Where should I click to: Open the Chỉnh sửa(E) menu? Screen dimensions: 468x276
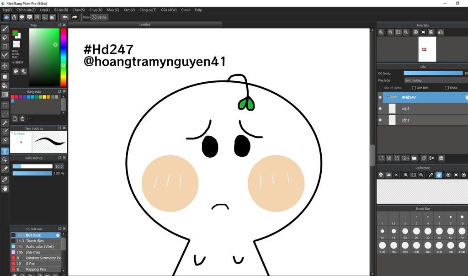tap(26, 10)
